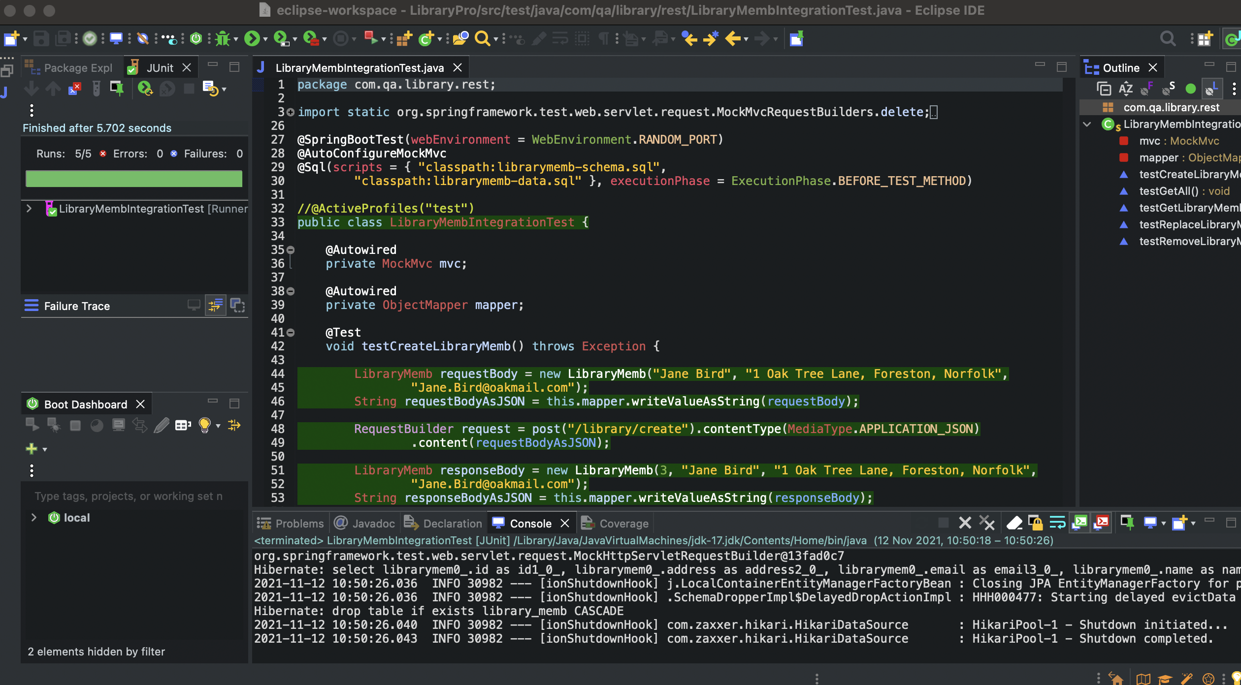This screenshot has height=685, width=1241.
Task: Click the Sort alphabetically icon in Outline
Action: [x=1126, y=89]
